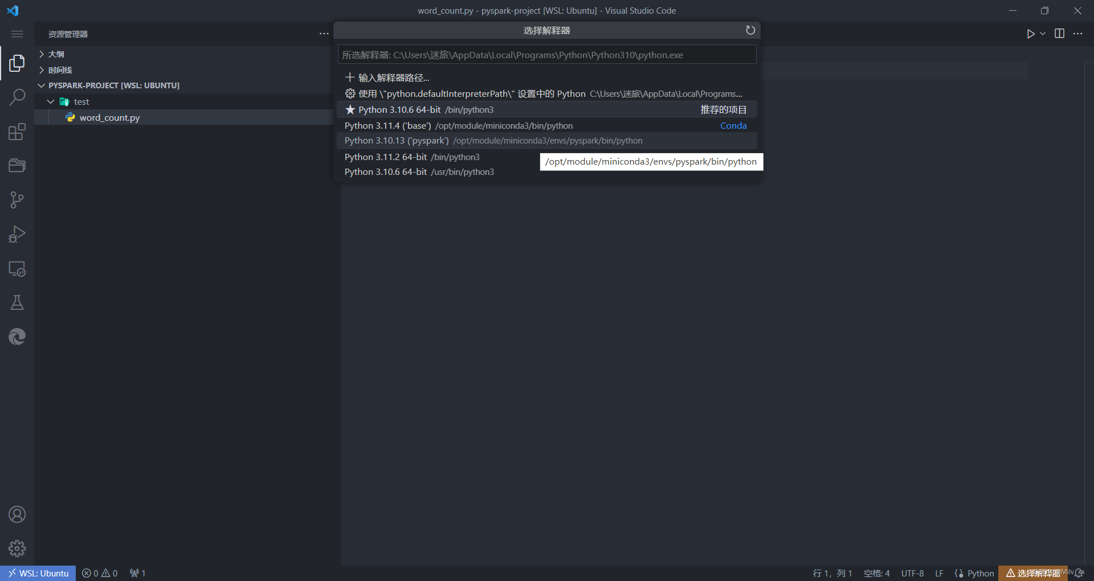Screen dimensions: 1094x581
Task: Expand the 时间线 timeline section
Action: coord(41,69)
